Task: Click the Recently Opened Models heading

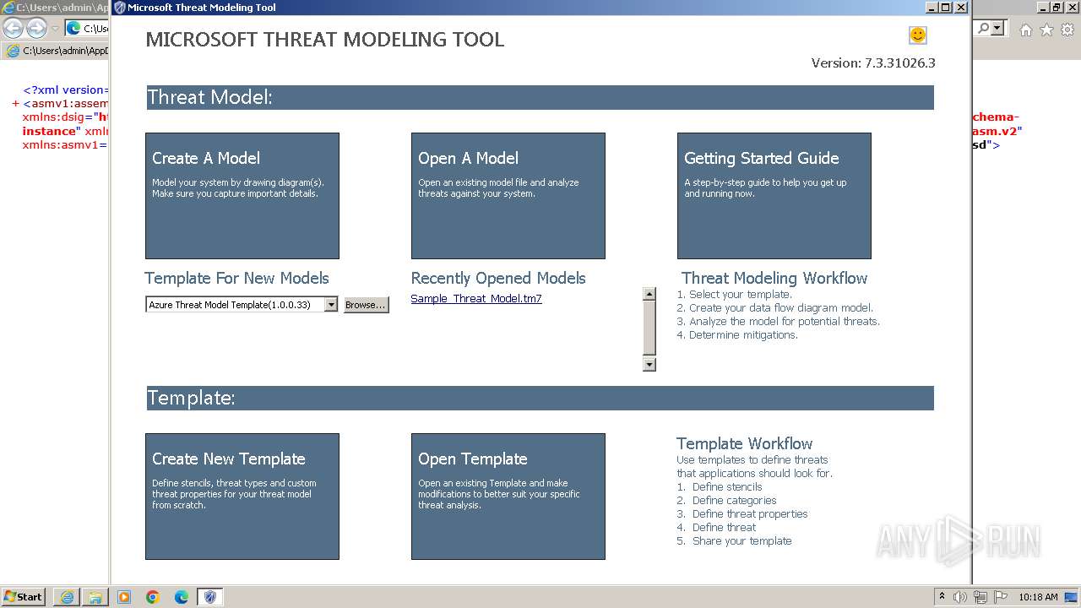Action: 498,278
